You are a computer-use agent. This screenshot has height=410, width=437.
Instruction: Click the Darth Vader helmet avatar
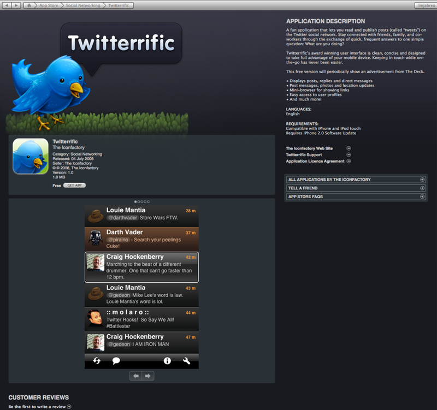coord(95,238)
